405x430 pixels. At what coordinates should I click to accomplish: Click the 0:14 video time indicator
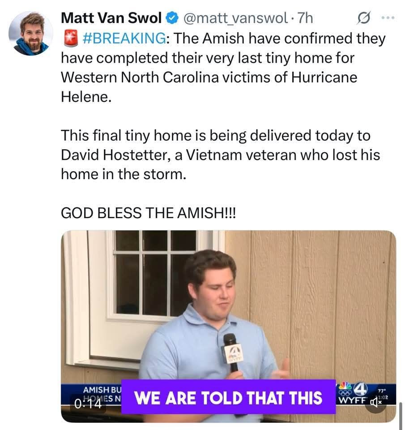coord(88,403)
